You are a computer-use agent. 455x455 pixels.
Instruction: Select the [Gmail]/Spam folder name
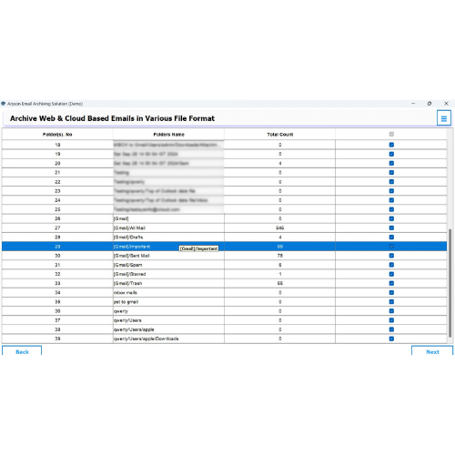pos(128,265)
